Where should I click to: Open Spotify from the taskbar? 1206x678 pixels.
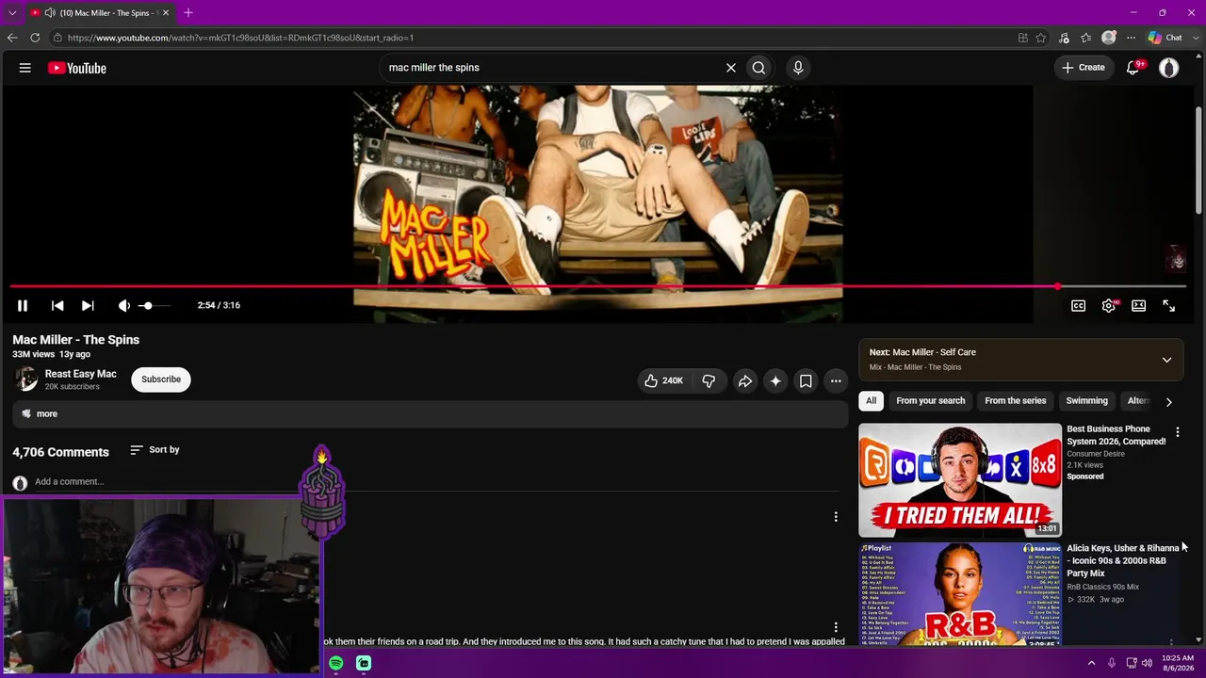click(336, 664)
